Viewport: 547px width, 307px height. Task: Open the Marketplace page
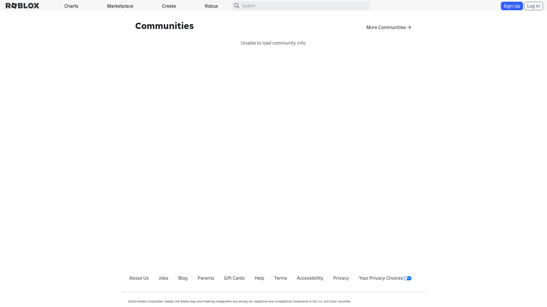(120, 6)
